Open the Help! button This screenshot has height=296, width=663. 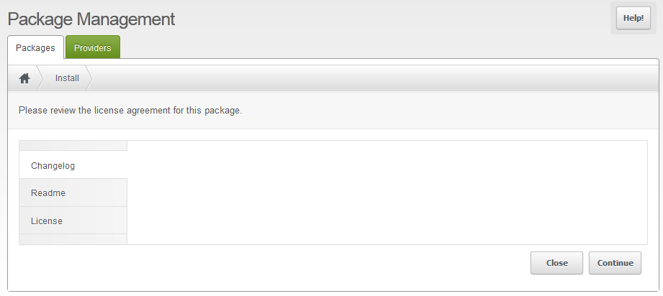(x=633, y=19)
